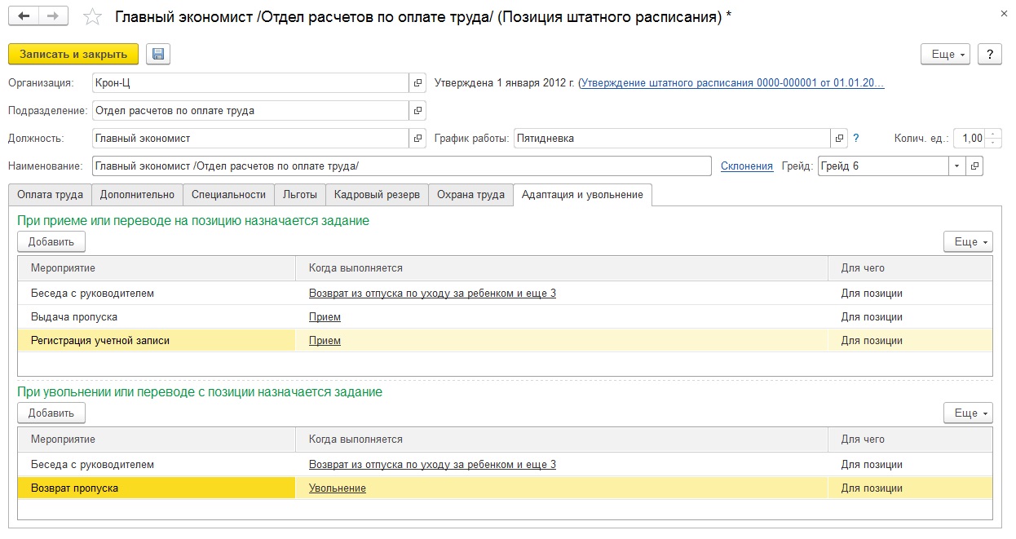The image size is (1016, 539).
Task: Open the Грейд field's linked record icon
Action: click(974, 166)
